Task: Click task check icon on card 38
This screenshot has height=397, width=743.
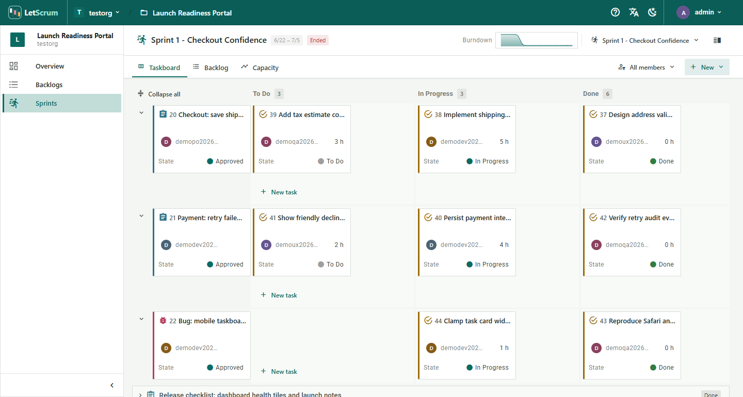Action: click(428, 114)
